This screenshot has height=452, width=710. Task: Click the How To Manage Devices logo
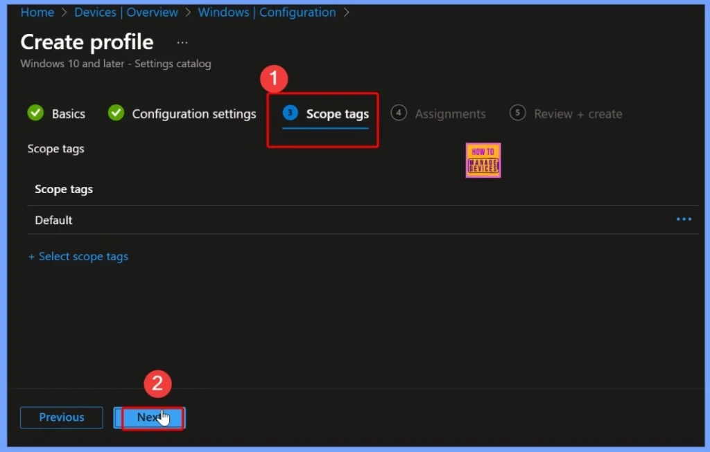point(483,161)
